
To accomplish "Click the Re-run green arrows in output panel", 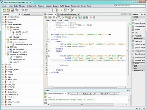I will (46, 94).
